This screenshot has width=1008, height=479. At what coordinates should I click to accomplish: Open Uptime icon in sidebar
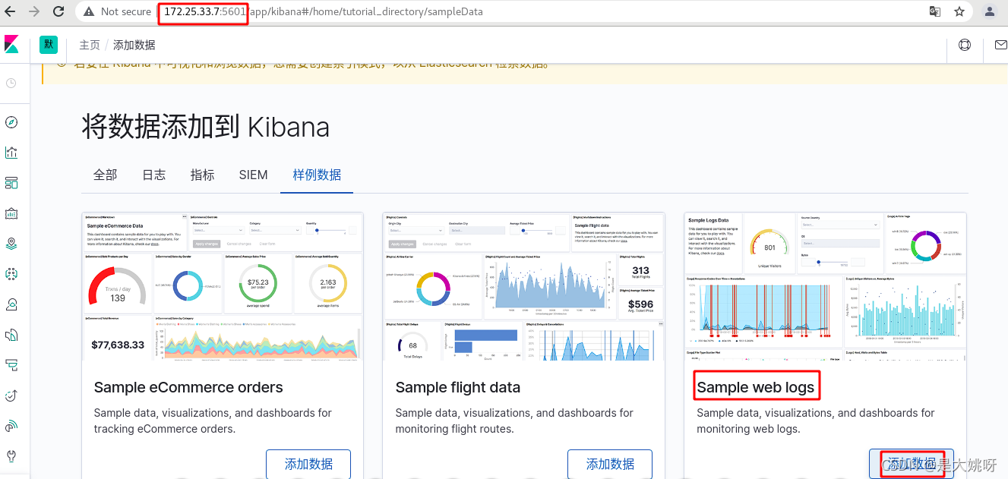[x=11, y=395]
